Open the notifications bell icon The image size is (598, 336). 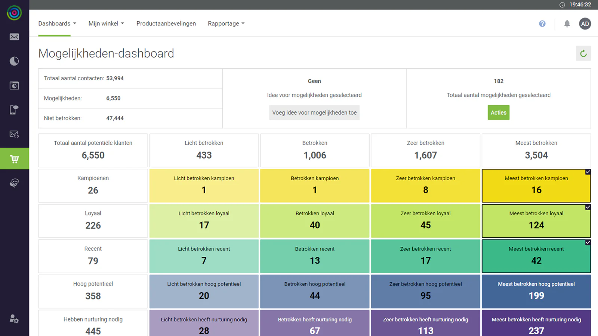(x=567, y=24)
